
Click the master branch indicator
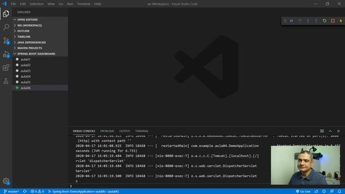pyautogui.click(x=11, y=192)
